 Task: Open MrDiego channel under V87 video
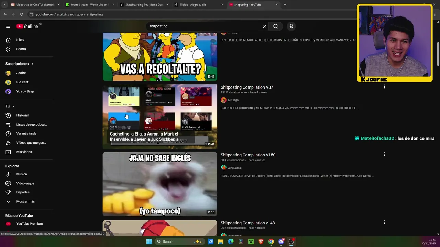233,100
